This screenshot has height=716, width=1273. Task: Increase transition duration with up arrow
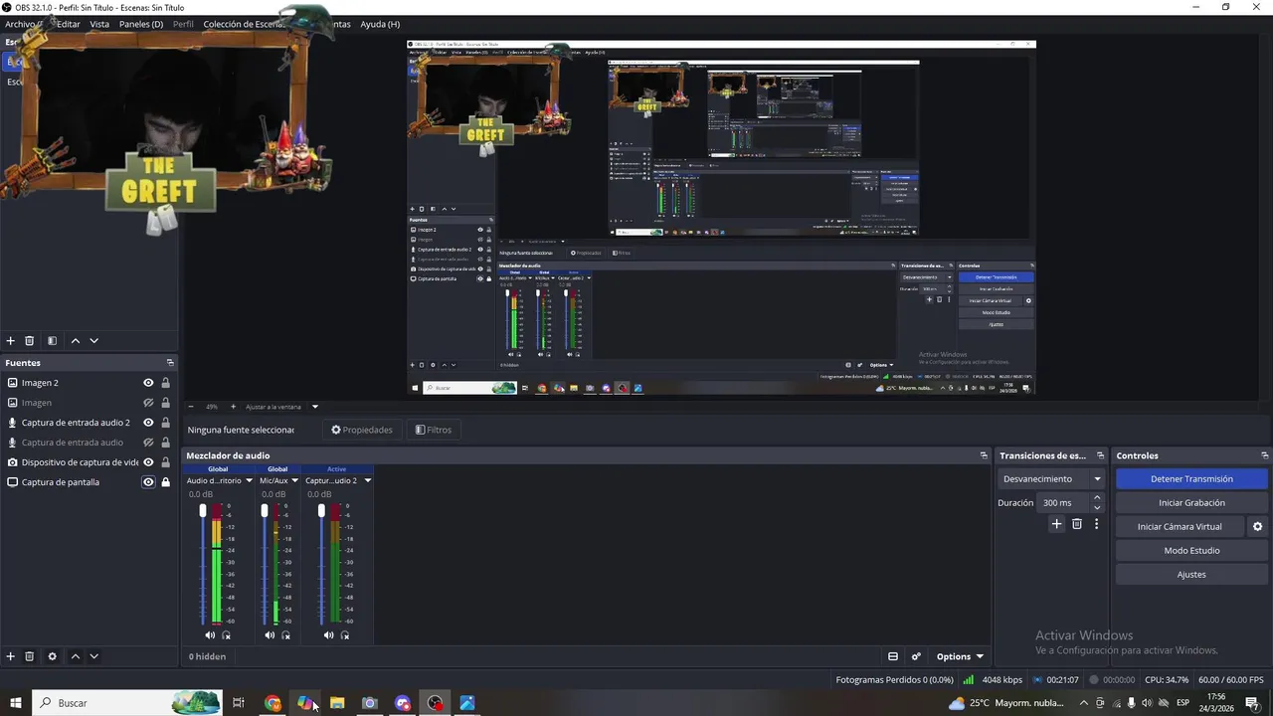point(1097,497)
